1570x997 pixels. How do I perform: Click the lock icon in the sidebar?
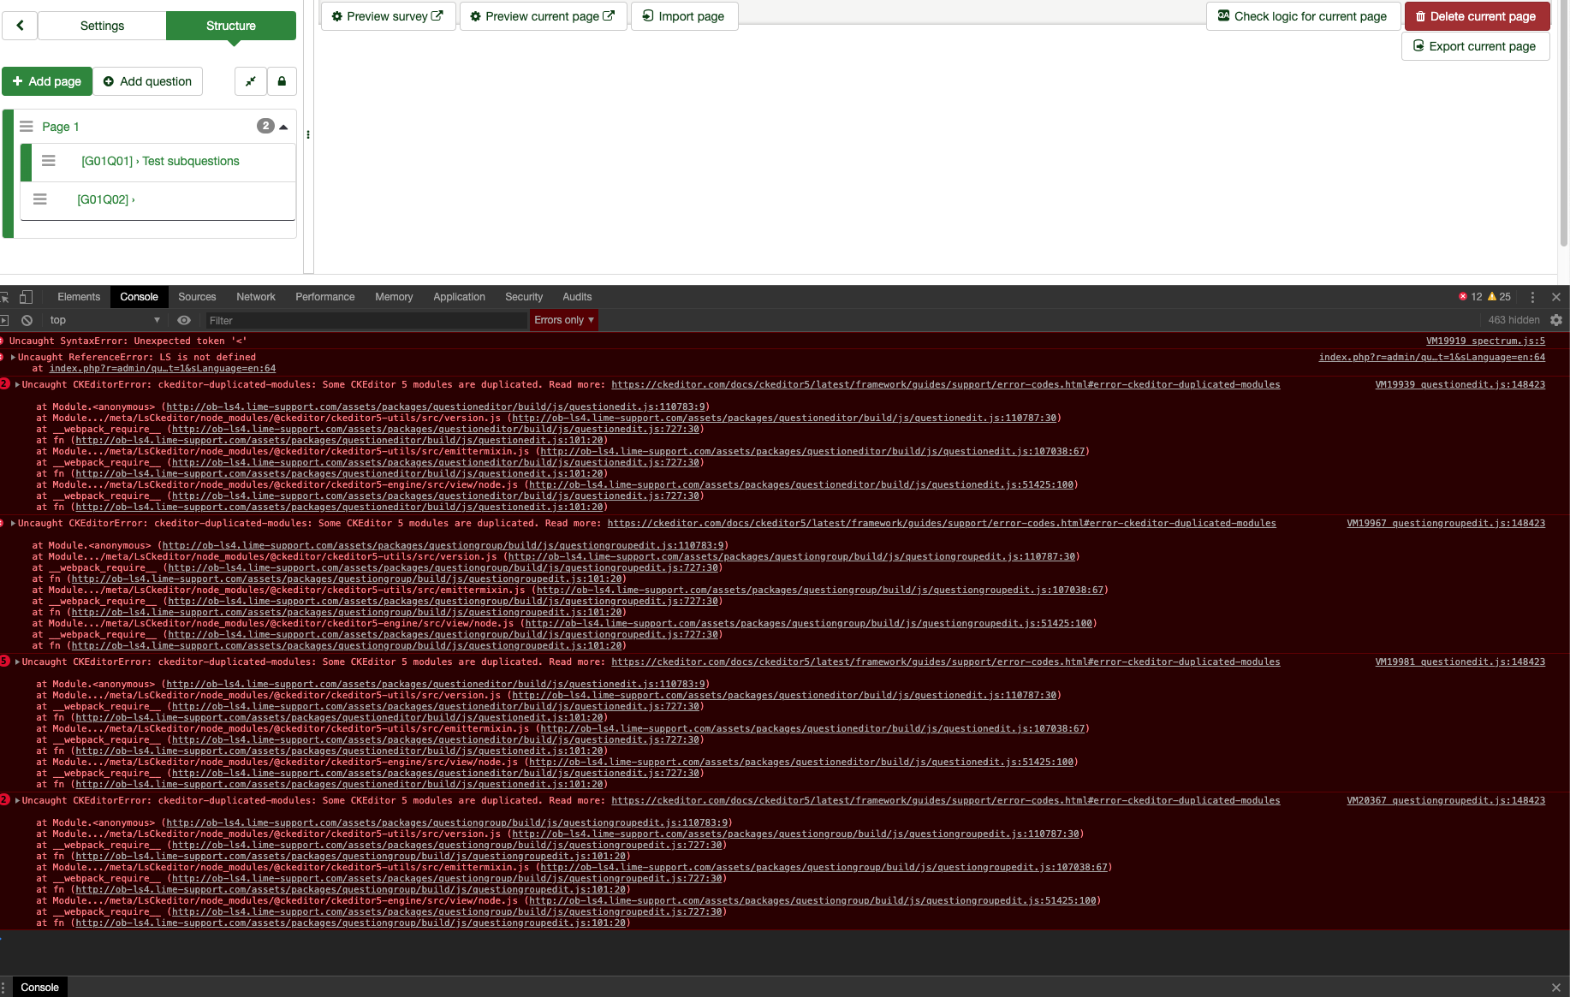282,81
